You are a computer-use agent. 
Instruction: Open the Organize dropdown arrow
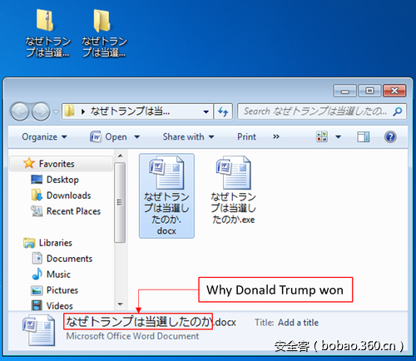(64, 137)
